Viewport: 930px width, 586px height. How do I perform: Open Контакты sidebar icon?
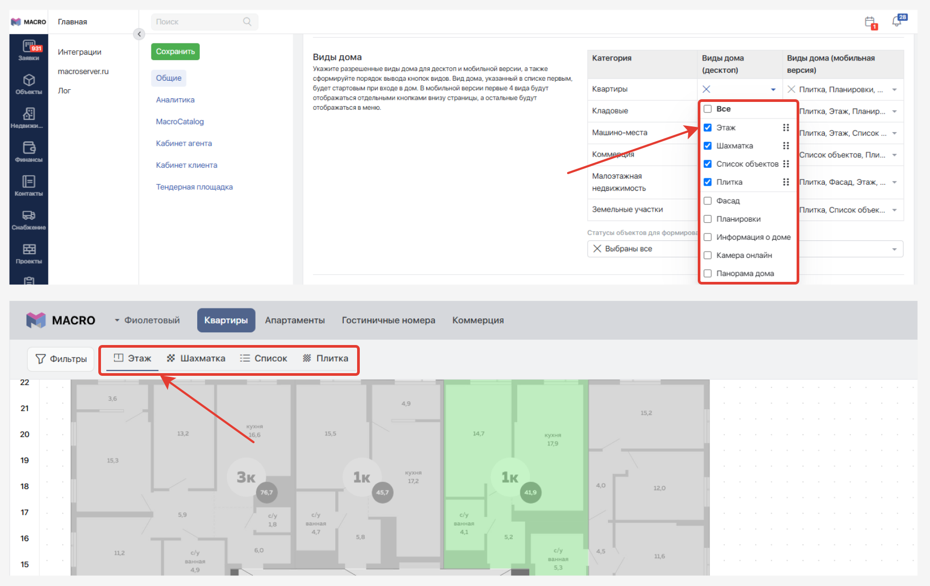pyautogui.click(x=29, y=185)
